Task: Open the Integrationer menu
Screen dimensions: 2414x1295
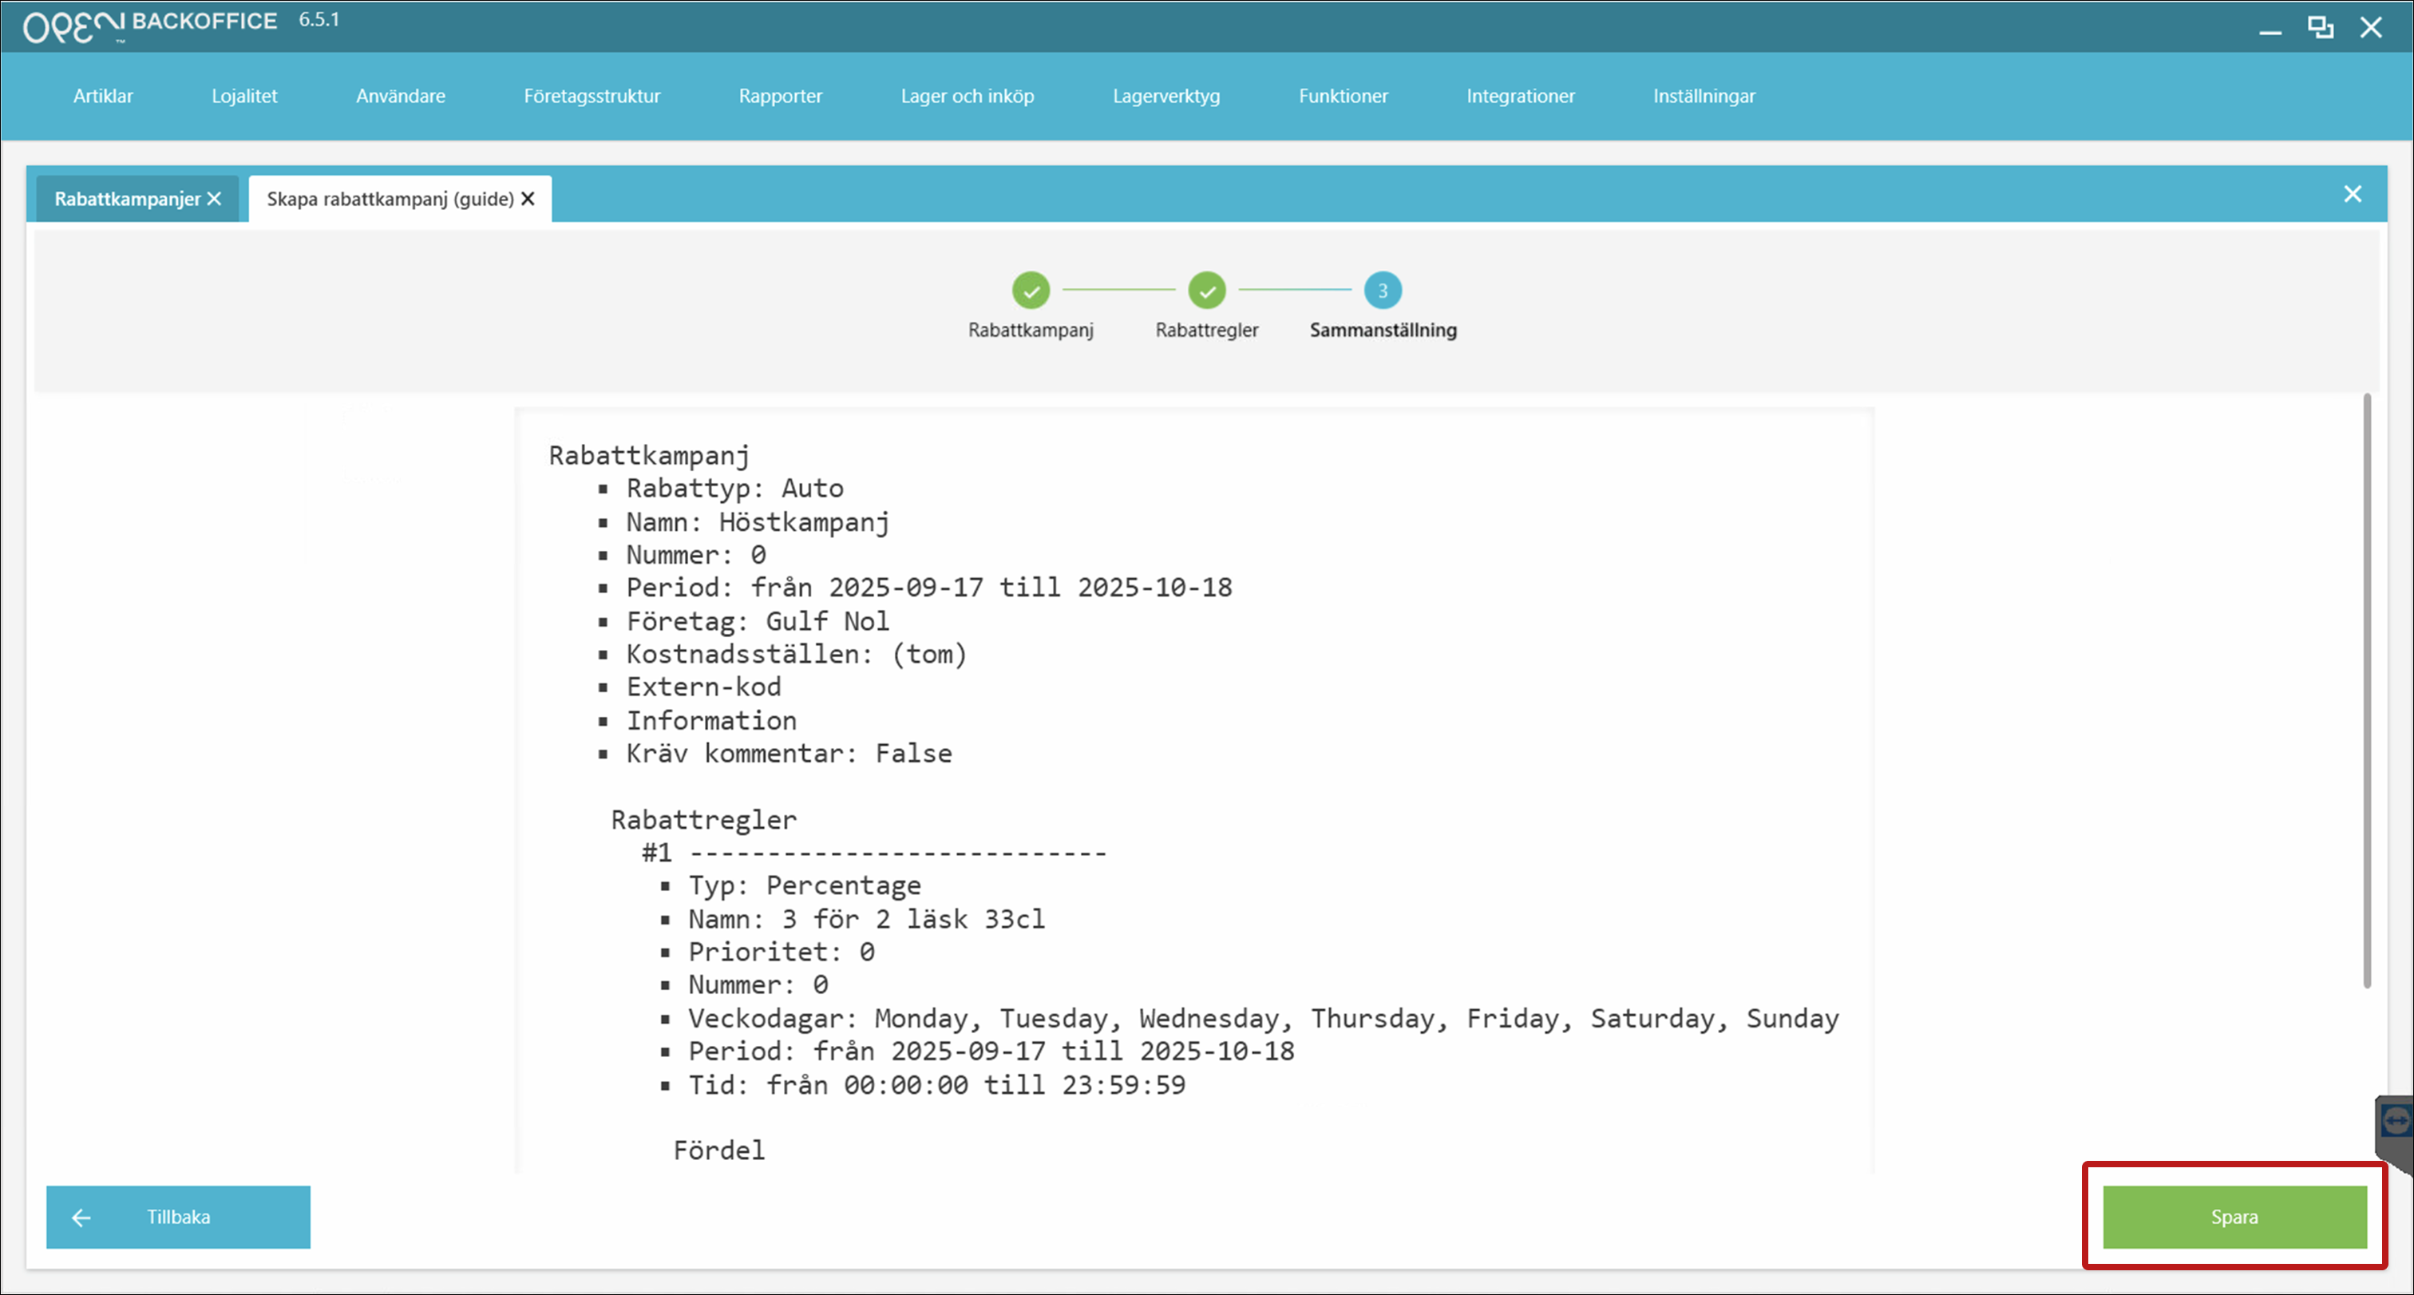Action: tap(1520, 96)
